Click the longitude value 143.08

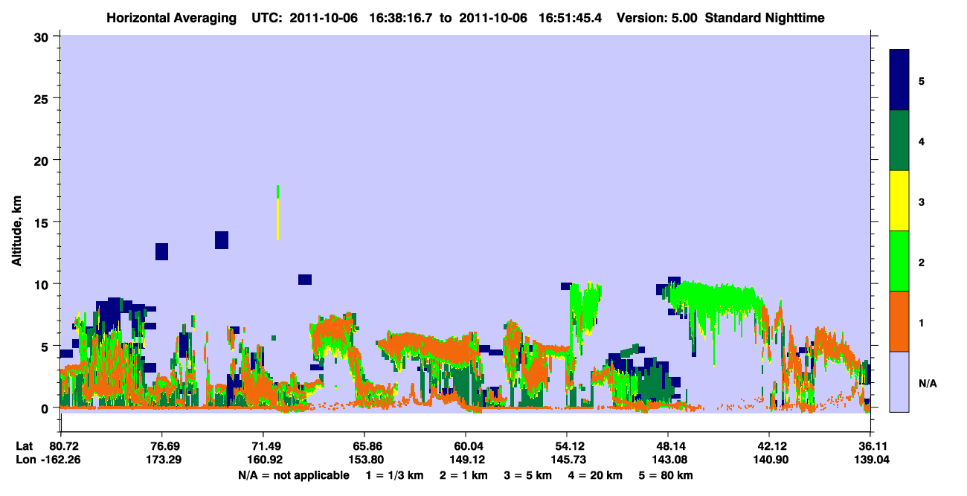click(668, 460)
